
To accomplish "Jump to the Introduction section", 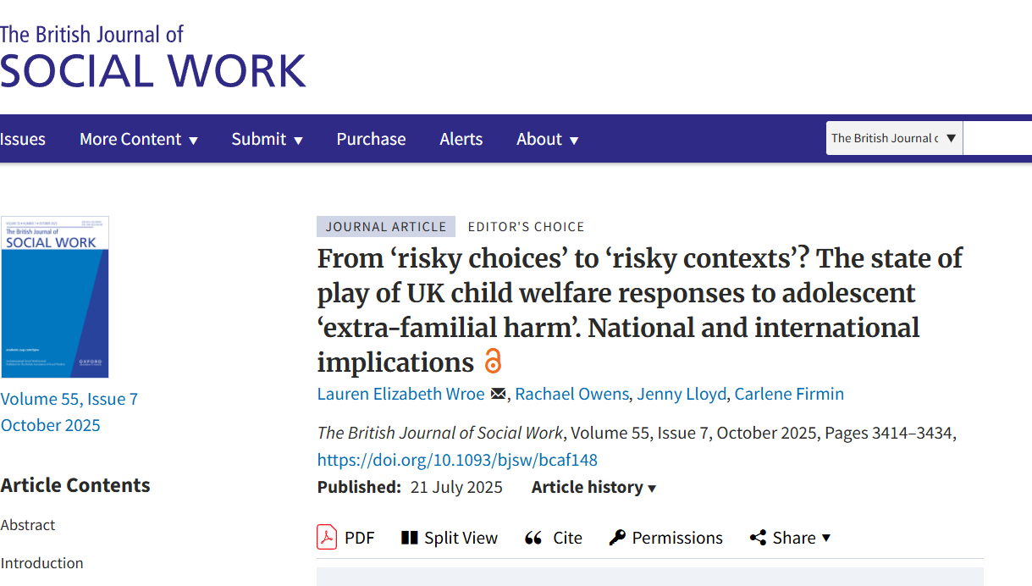I will (x=41, y=563).
